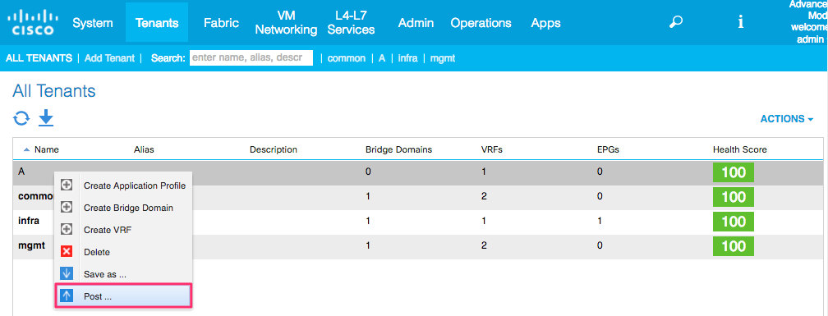The width and height of the screenshot is (828, 316).
Task: Select the infra tenant name
Action: point(29,221)
